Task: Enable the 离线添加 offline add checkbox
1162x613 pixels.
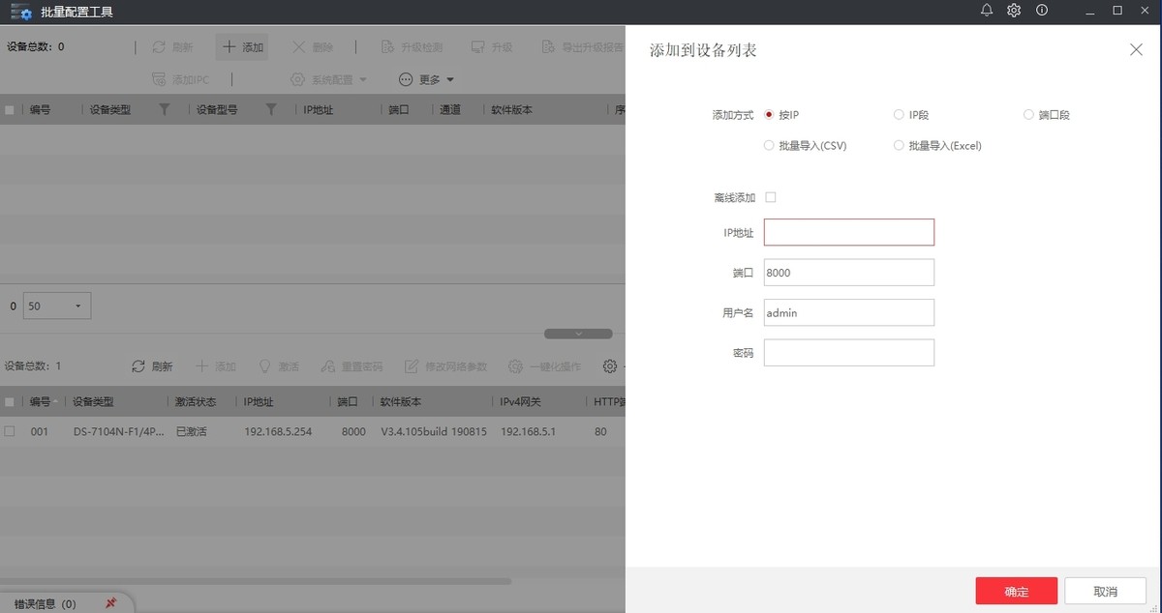Action: 770,196
